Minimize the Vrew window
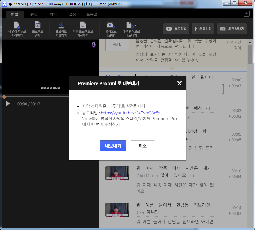Screen dimensions: 255x230 click(x=226, y=3)
